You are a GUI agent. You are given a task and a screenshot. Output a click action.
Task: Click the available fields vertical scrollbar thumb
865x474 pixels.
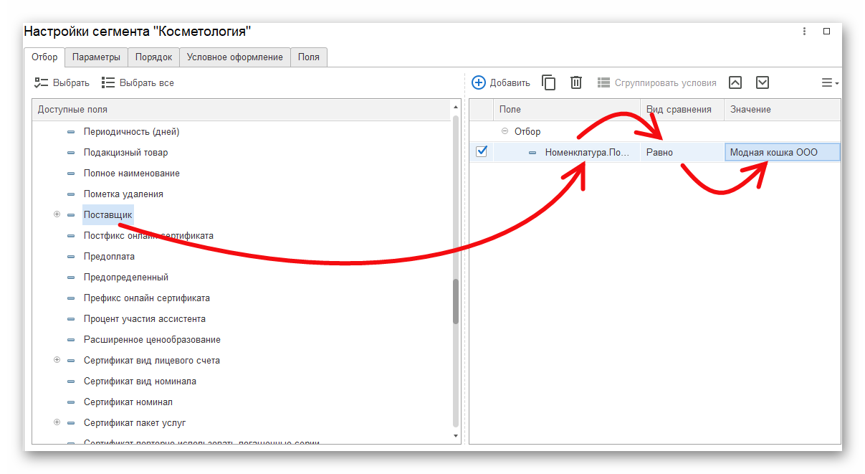[456, 301]
